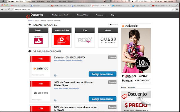Viewport: 180px width, 112px height.
Task: Click user name Silvia in menu bar
Action: pos(164,1)
